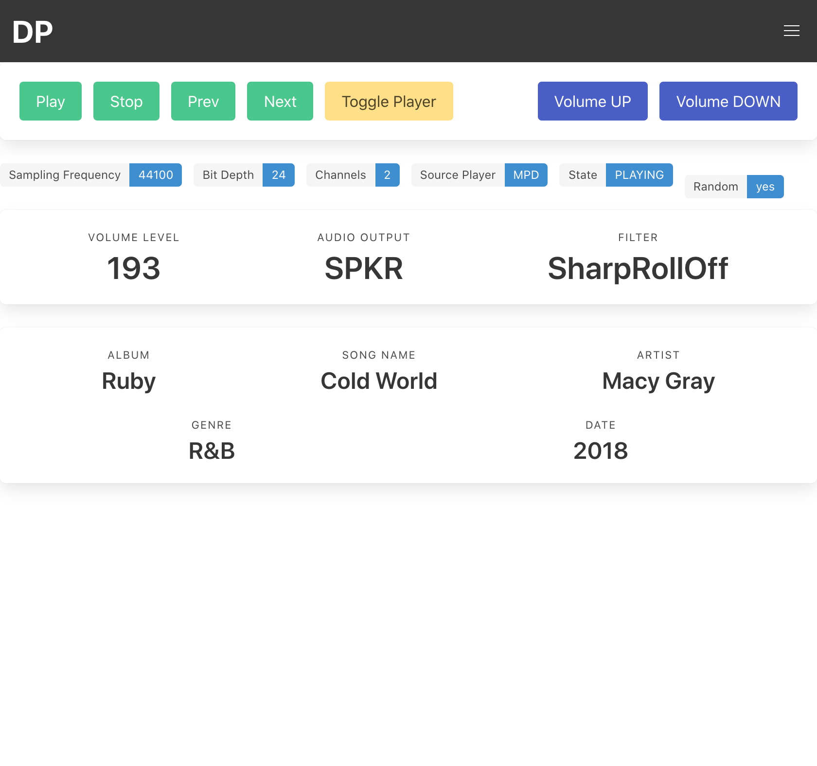The width and height of the screenshot is (817, 766).
Task: Click the Stop button
Action: [x=126, y=101]
